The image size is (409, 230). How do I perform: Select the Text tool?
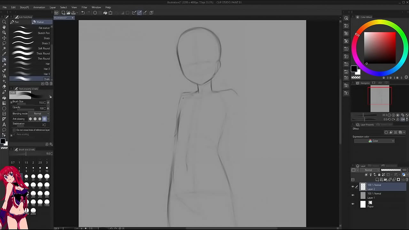tap(4, 125)
